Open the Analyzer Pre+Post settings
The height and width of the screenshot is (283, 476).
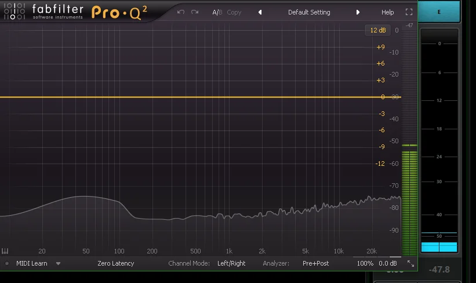pos(316,263)
